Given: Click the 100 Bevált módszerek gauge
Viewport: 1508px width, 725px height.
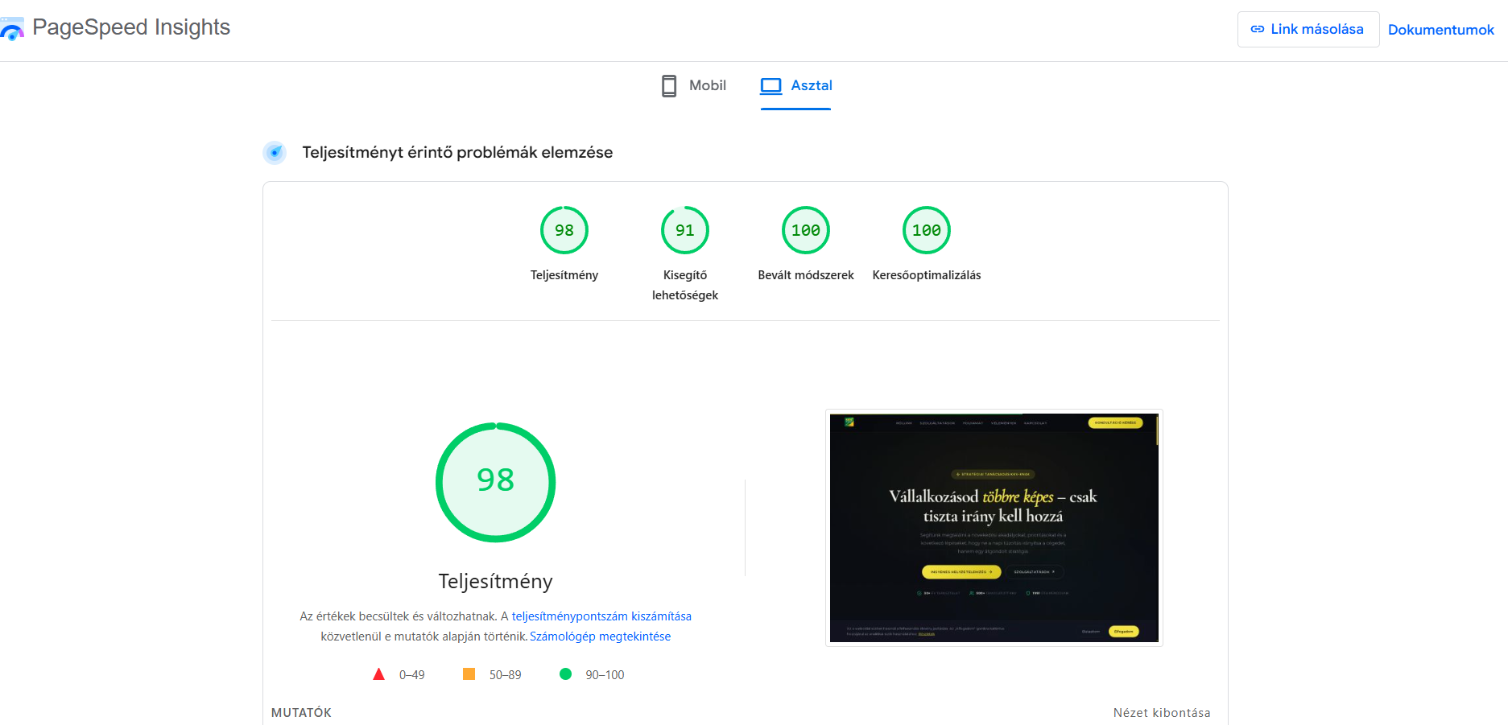Looking at the screenshot, I should 806,230.
